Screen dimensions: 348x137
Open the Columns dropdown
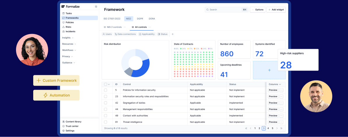click(x=275, y=84)
